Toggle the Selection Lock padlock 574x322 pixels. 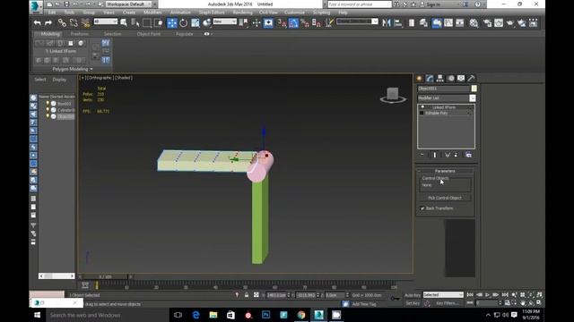click(247, 295)
